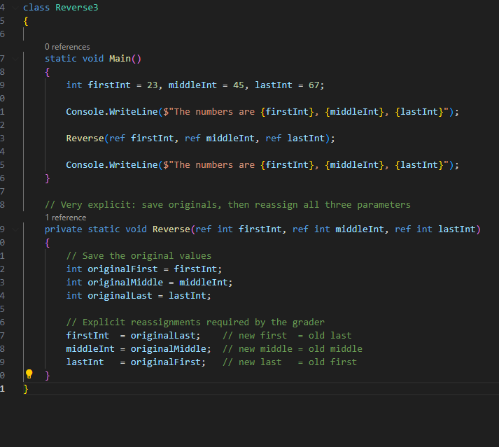Collapse the private Reverse method fold chevron
The height and width of the screenshot is (447, 499).
point(15,229)
